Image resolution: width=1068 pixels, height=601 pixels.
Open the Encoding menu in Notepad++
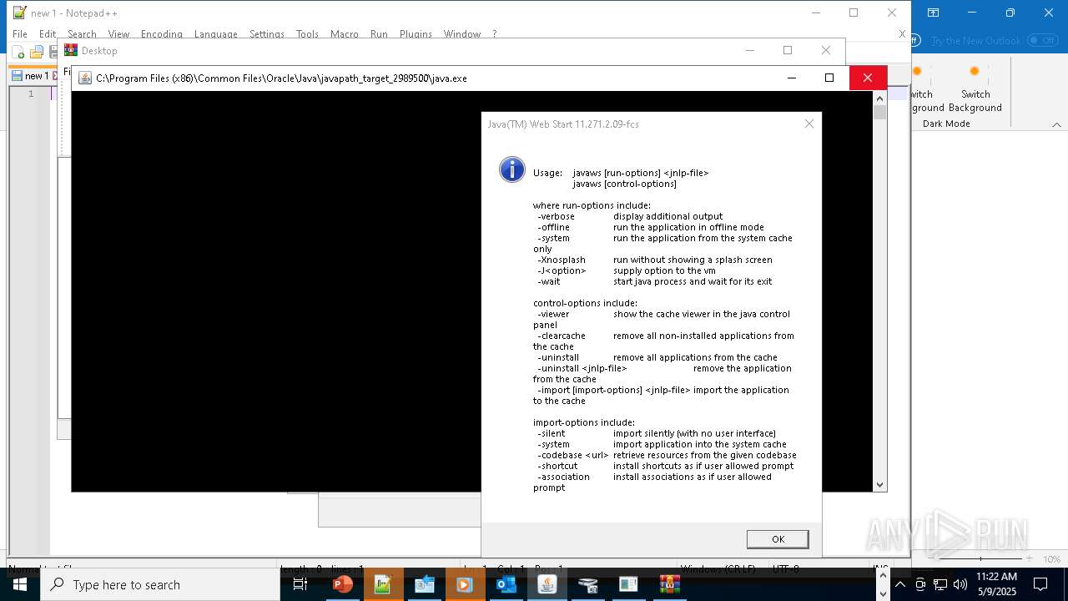click(161, 34)
